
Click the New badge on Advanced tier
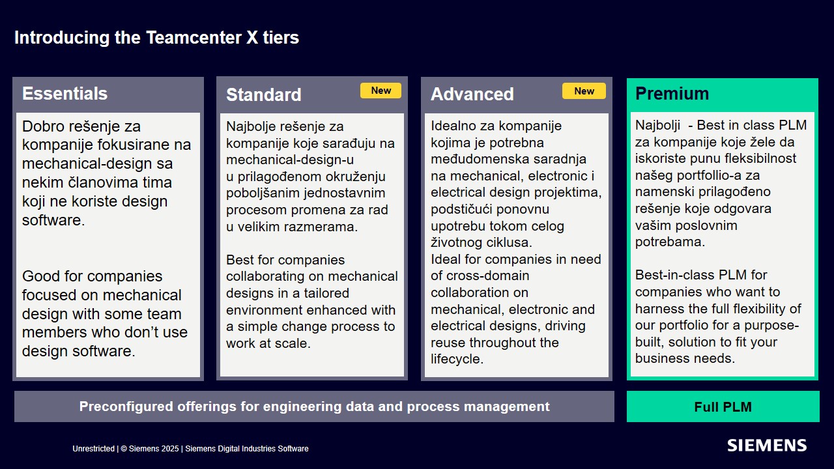[584, 91]
